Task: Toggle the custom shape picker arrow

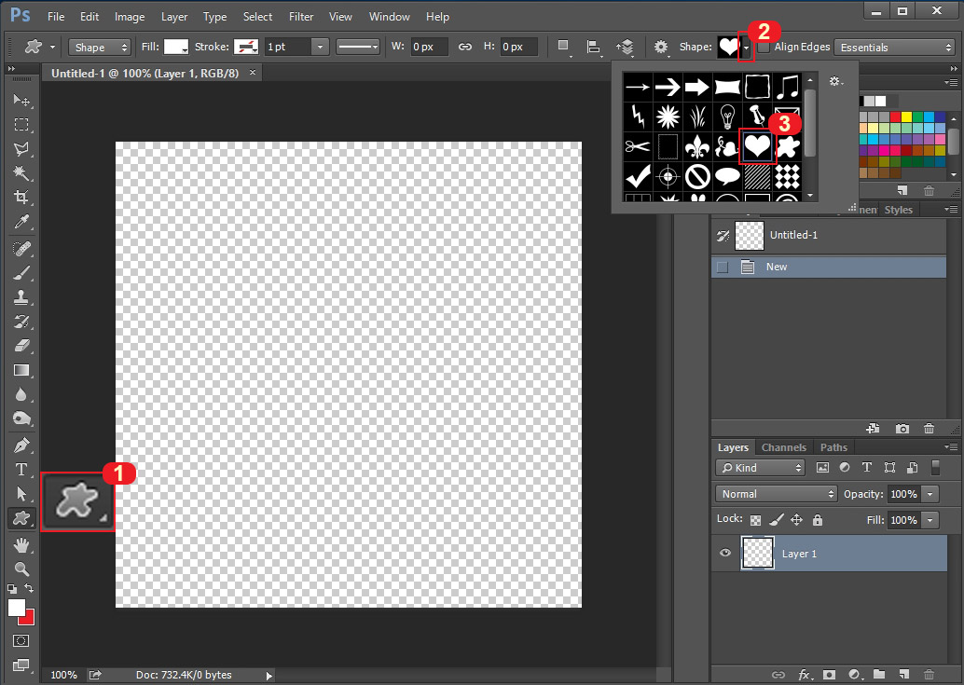Action: click(x=746, y=48)
